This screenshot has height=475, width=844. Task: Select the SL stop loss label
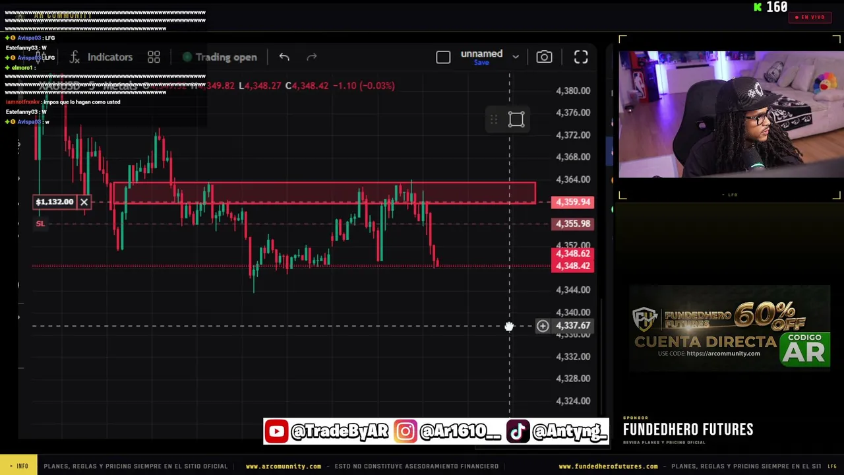pos(40,224)
